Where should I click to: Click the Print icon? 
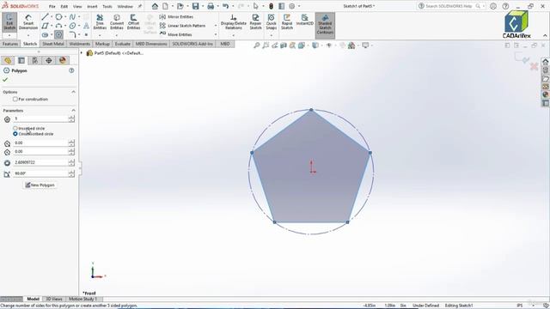coord(211,6)
